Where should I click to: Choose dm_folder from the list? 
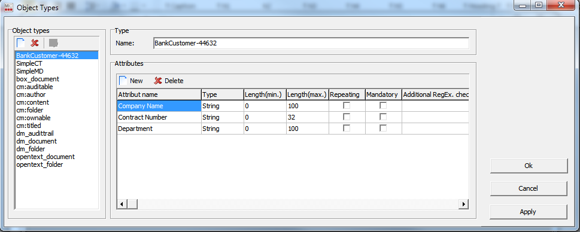tap(31, 149)
